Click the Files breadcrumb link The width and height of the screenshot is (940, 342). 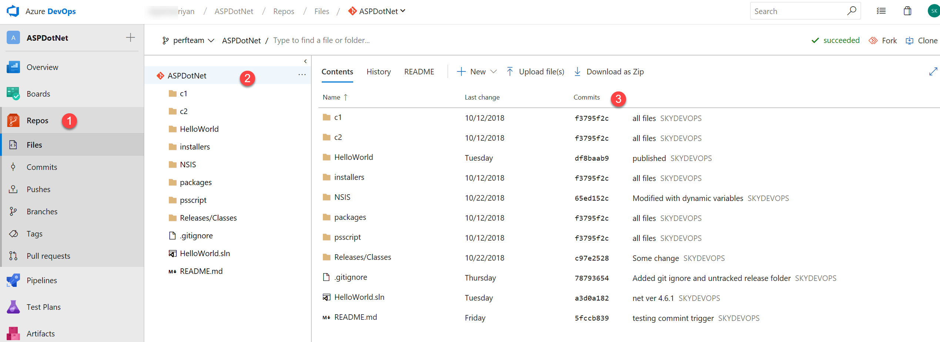coord(321,11)
